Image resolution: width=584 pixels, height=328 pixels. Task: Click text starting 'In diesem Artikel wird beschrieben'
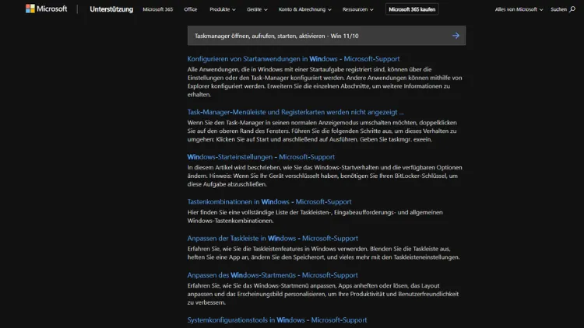(325, 176)
